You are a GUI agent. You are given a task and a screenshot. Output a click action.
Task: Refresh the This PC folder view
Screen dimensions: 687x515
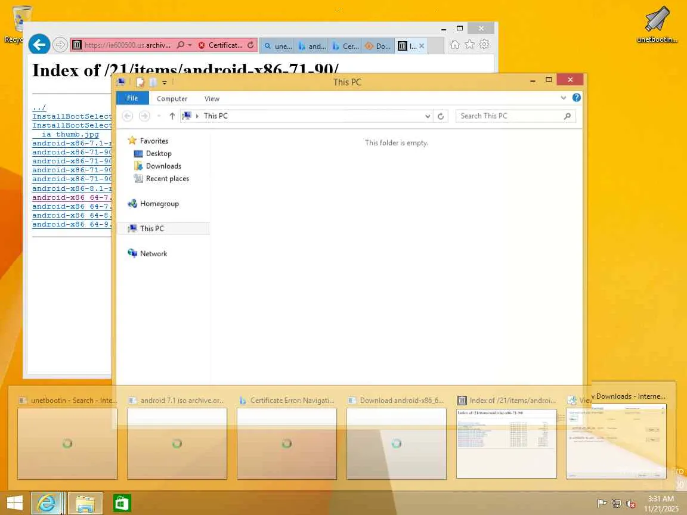point(441,116)
